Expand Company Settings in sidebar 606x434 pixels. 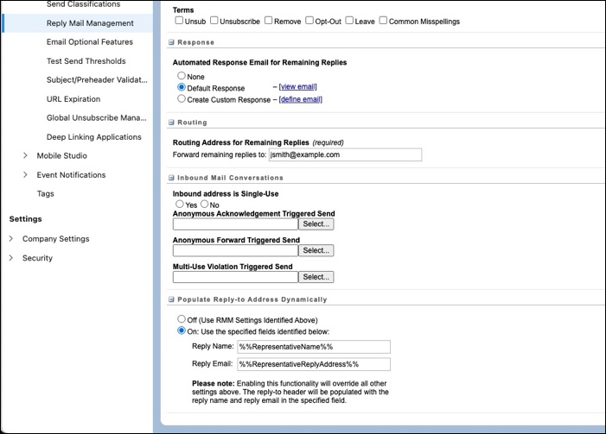(11, 239)
